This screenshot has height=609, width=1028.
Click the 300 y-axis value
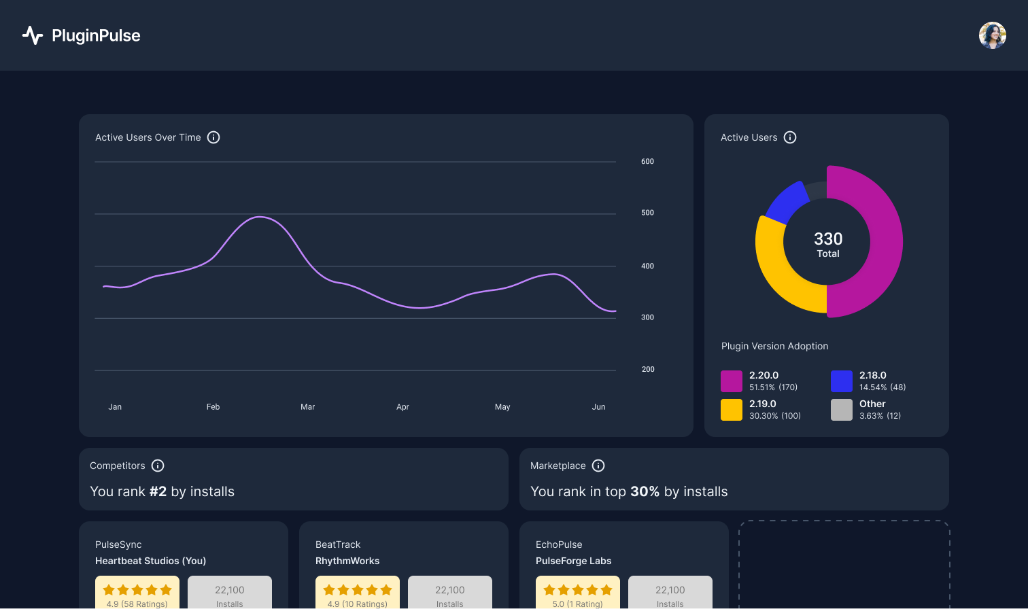pyautogui.click(x=647, y=317)
